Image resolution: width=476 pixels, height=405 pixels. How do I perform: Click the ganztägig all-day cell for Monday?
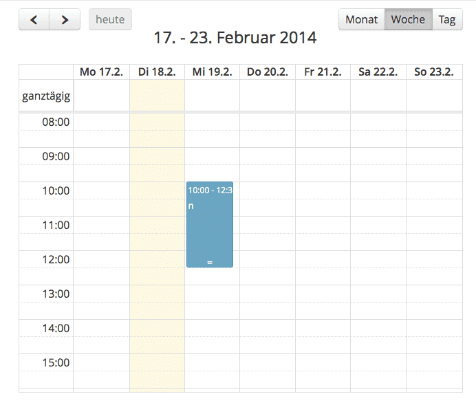(101, 96)
